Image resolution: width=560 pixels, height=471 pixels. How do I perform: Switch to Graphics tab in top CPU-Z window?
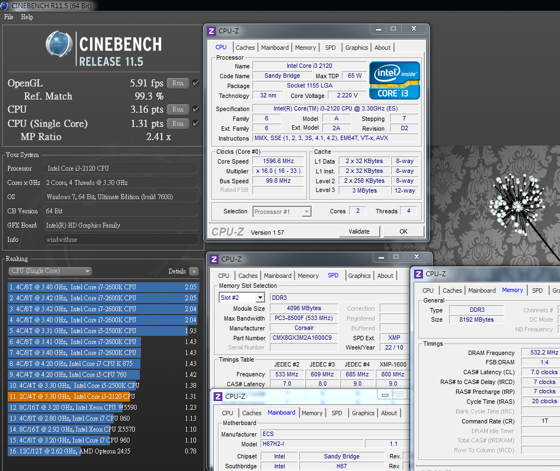pos(356,48)
